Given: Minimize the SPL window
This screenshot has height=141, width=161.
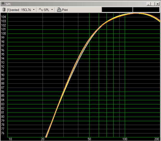Looking at the screenshot, I should point(148,4).
